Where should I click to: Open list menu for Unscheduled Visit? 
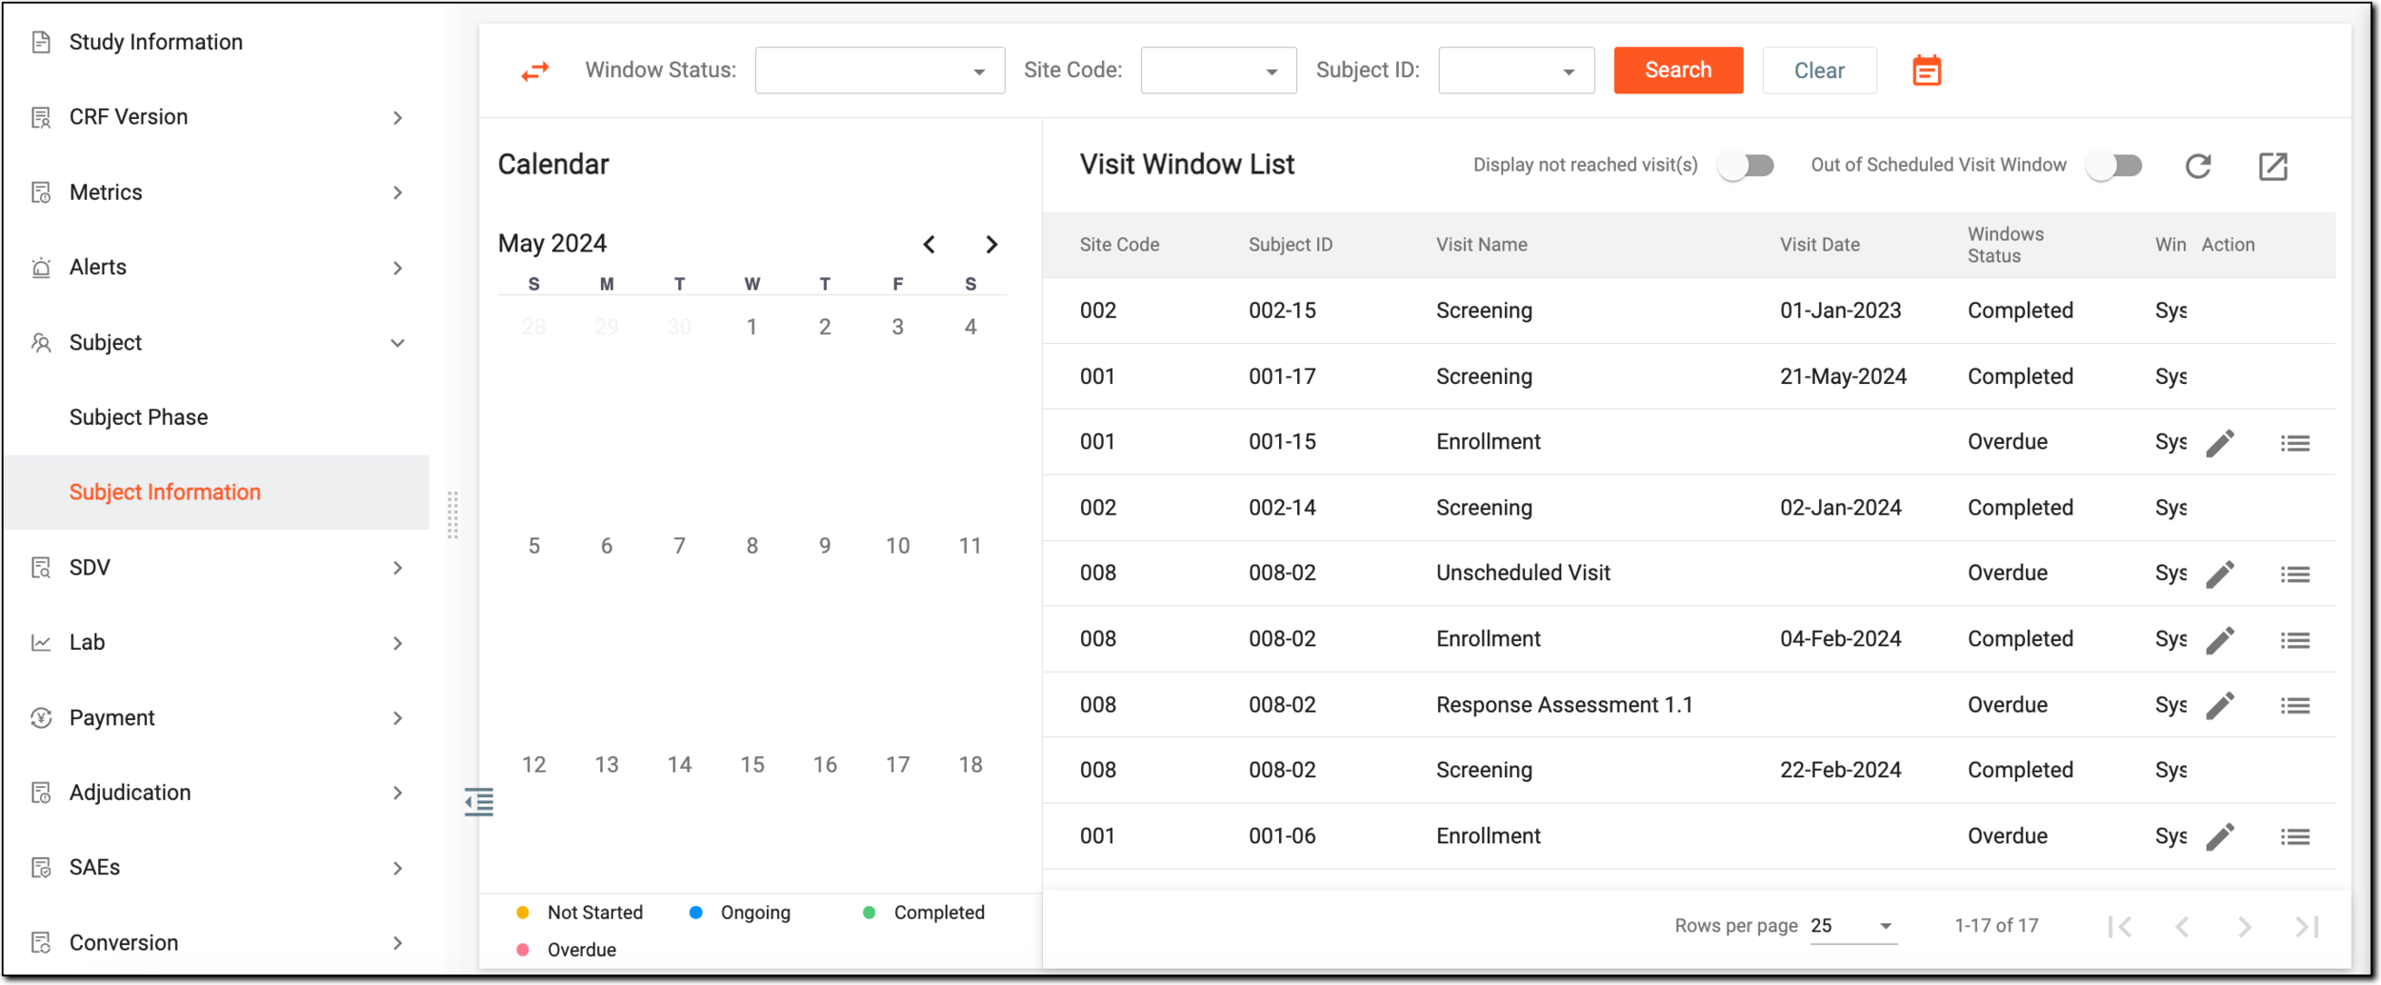(x=2295, y=574)
